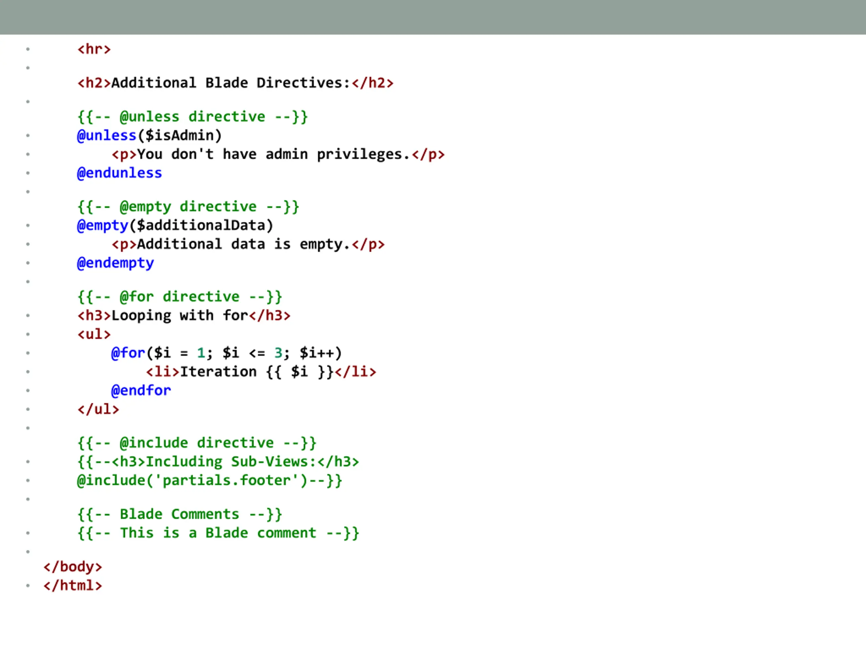Select 'You don't have admin privileges.' paragraph line

pos(278,154)
